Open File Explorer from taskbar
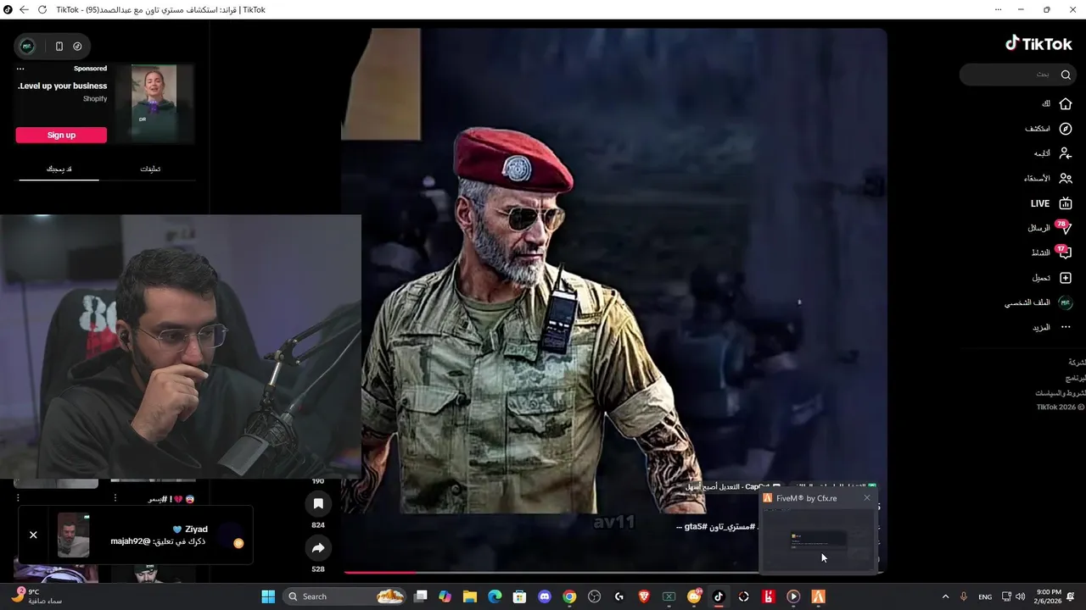The height and width of the screenshot is (610, 1086). pos(470,596)
